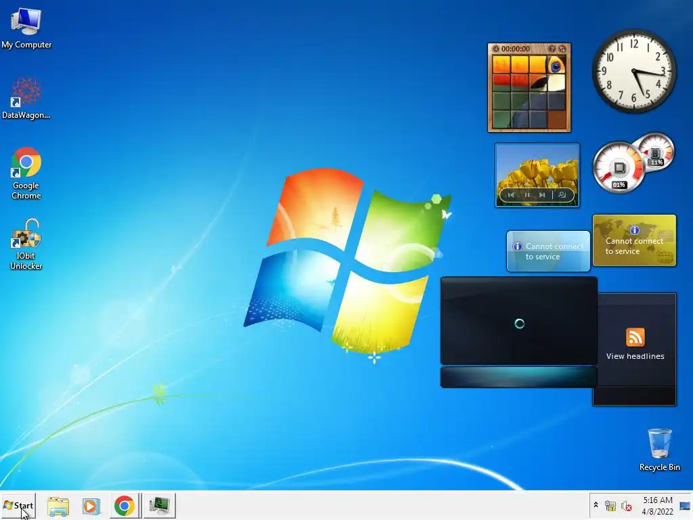Click the network status tray icon
Image resolution: width=693 pixels, height=520 pixels.
click(610, 506)
